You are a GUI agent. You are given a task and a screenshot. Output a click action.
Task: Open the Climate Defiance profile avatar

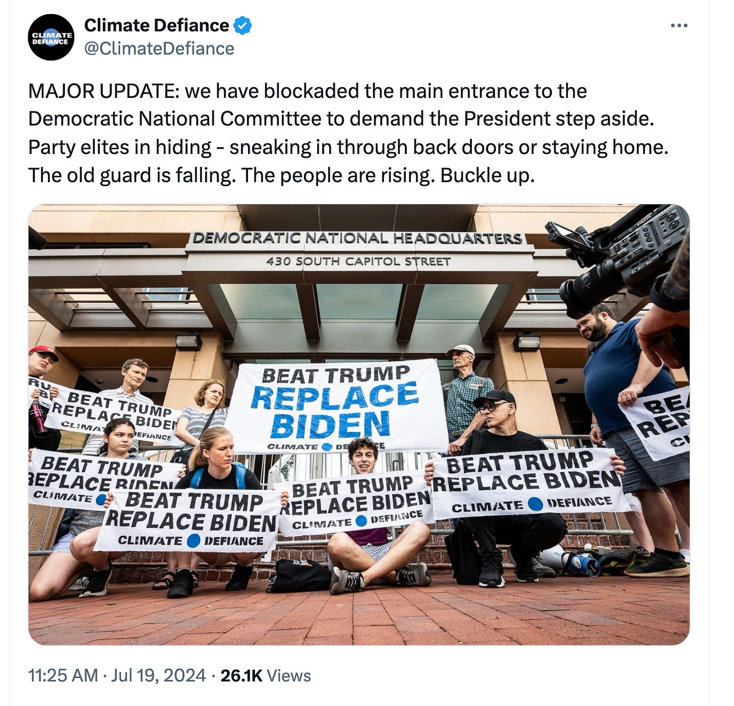click(50, 37)
